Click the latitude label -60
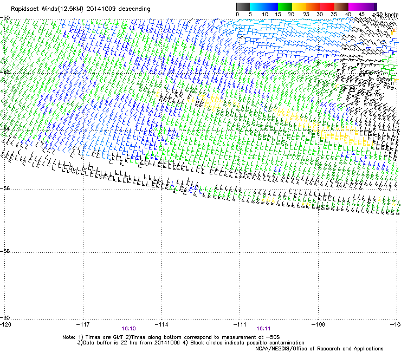401x352 pixels. (5, 317)
